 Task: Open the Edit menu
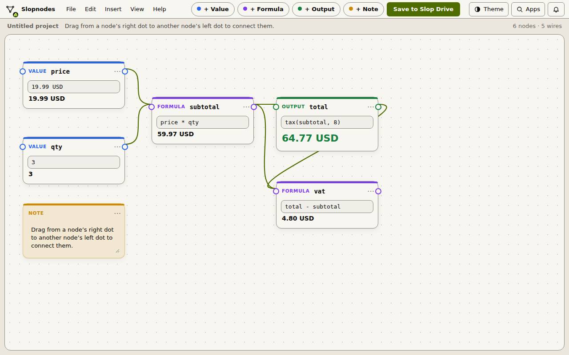tap(90, 9)
